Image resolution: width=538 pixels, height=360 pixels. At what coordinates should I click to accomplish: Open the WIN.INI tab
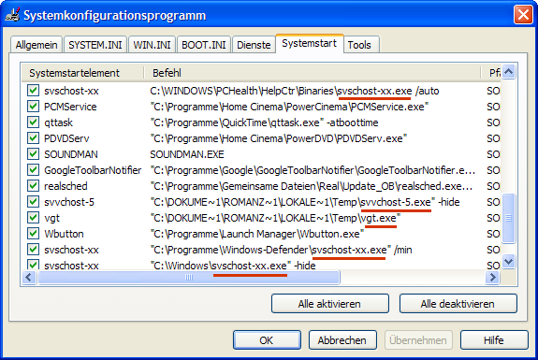point(152,45)
